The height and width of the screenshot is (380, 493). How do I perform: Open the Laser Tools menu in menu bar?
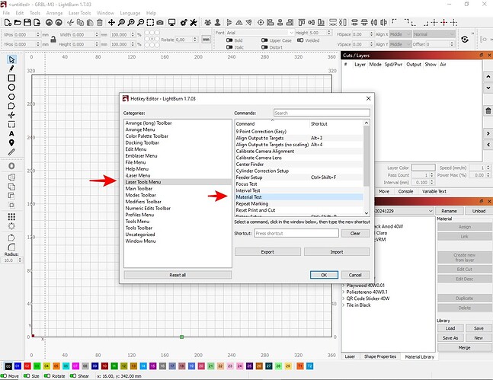pos(79,13)
